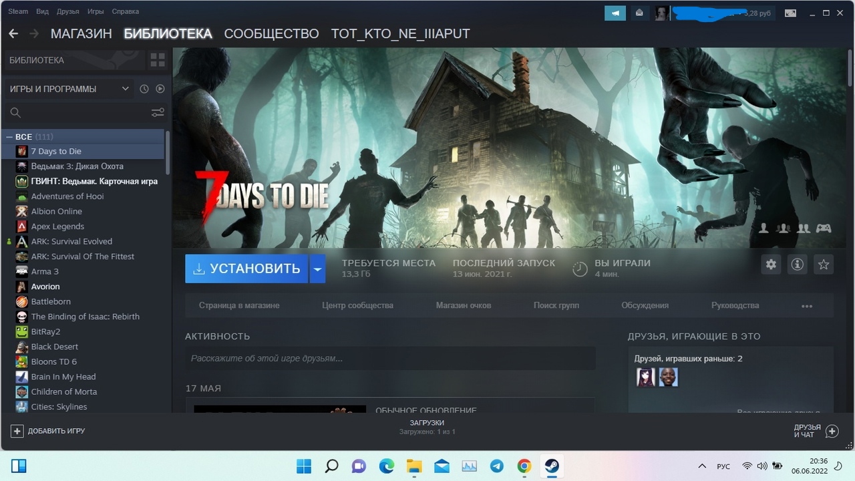Collapse the ВСЕ games category
Image resolution: width=855 pixels, height=481 pixels.
(x=9, y=136)
